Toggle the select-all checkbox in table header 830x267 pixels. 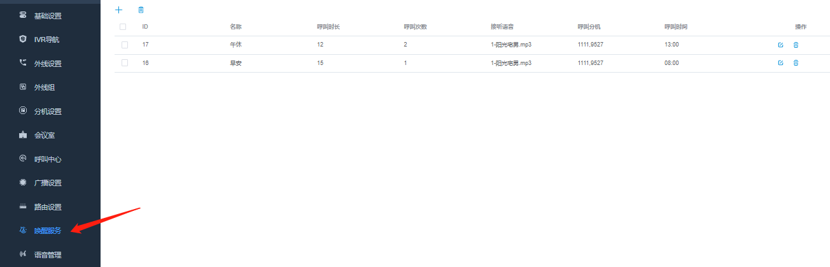click(123, 27)
